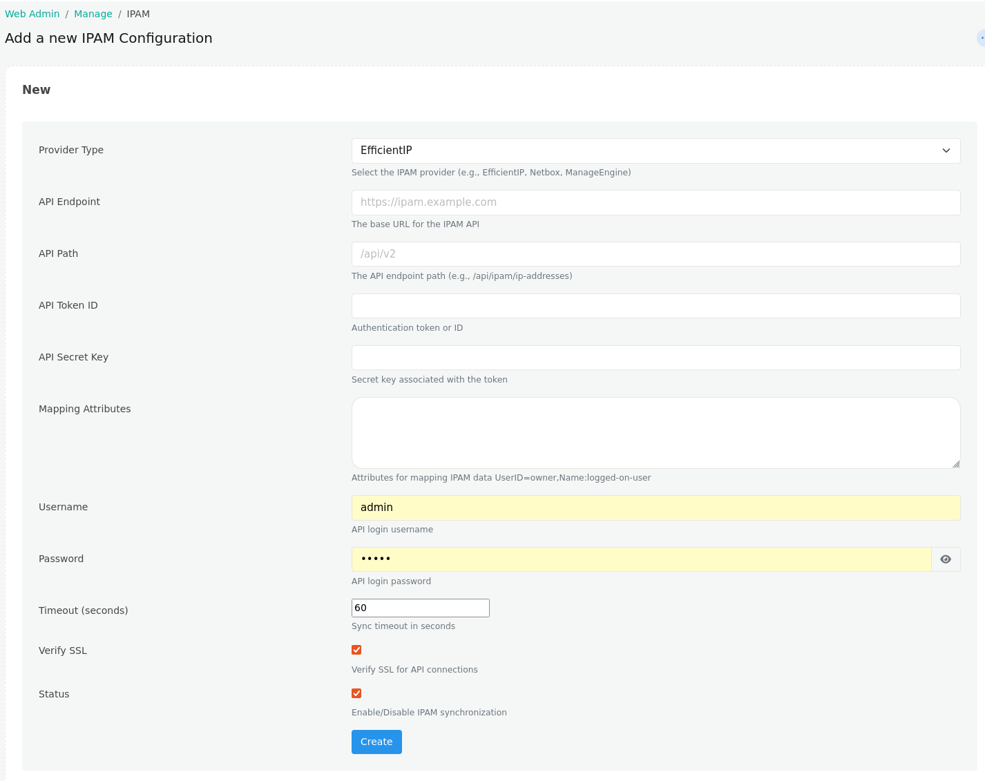Open the Provider Type dropdown showing EfficientIP
Viewport: 985px width, 781px height.
656,151
